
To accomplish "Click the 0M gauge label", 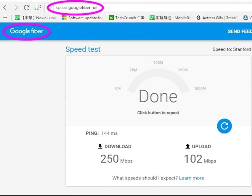I will coord(118,89).
